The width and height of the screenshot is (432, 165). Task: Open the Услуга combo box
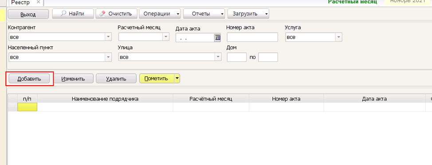pos(338,37)
